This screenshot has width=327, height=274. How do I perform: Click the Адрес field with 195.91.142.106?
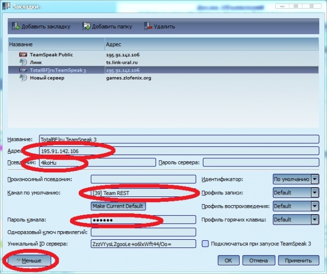pyautogui.click(x=179, y=151)
